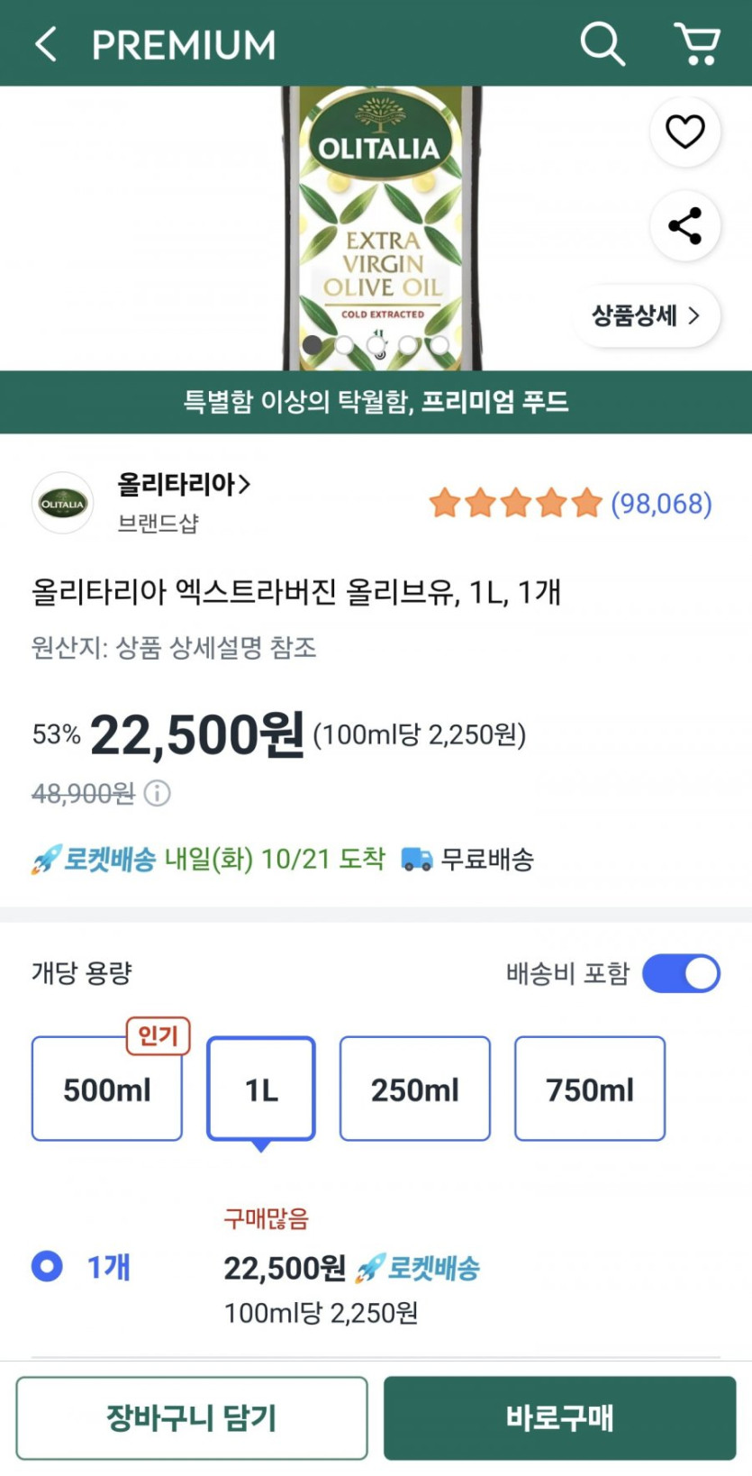This screenshot has width=752, height=1476.
Task: Tap the share icon
Action: pyautogui.click(x=684, y=225)
